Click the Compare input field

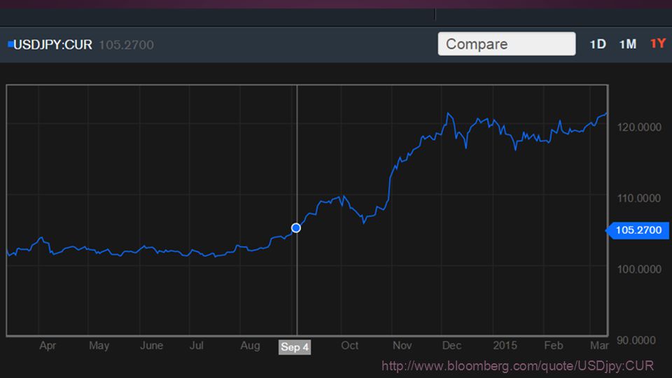(x=507, y=43)
